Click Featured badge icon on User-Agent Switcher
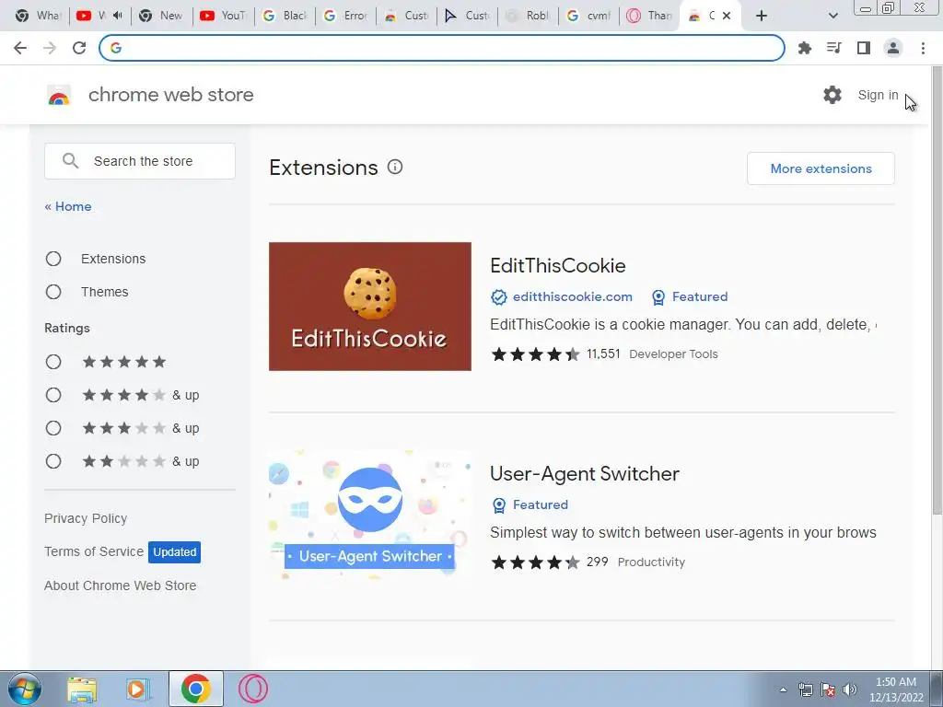The width and height of the screenshot is (943, 707). point(498,505)
